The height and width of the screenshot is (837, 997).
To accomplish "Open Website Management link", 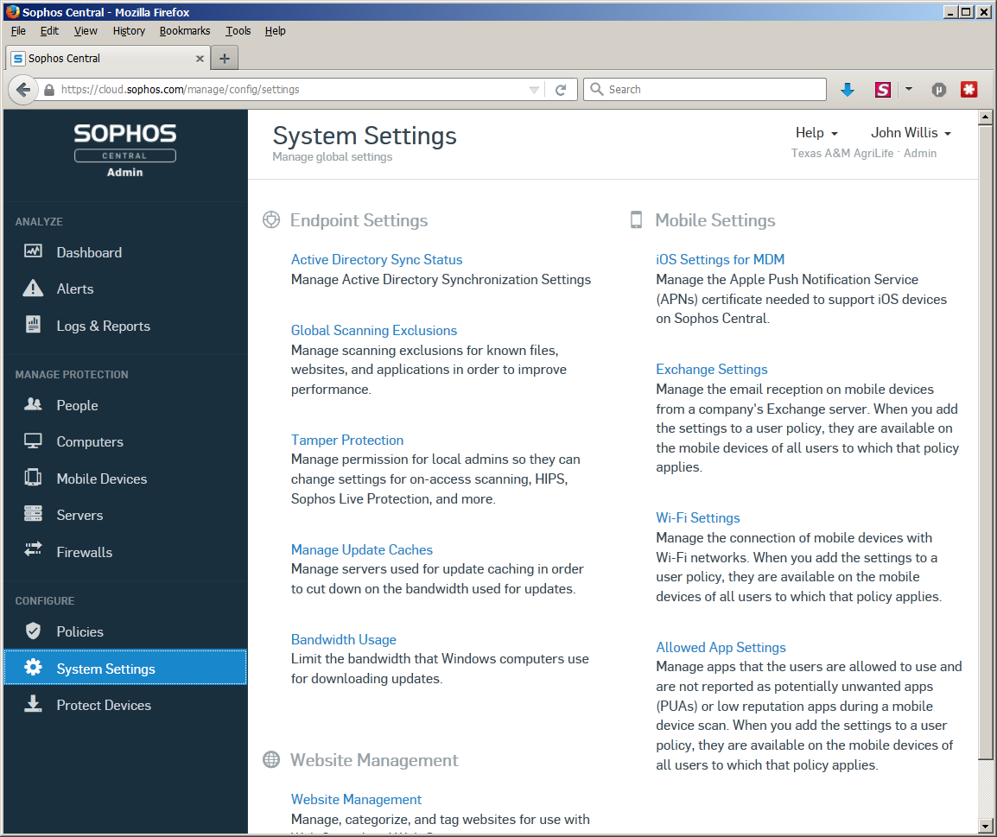I will (x=356, y=800).
